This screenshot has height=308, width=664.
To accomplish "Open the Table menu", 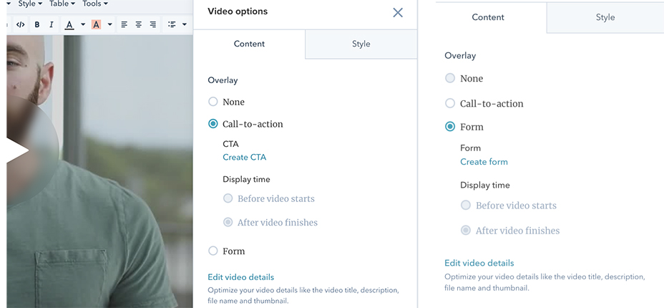I will coord(62,4).
